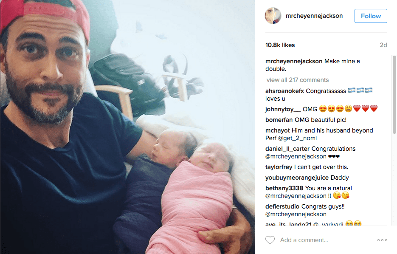
Task: Open bethany3338 commenter profile
Action: 284,188
